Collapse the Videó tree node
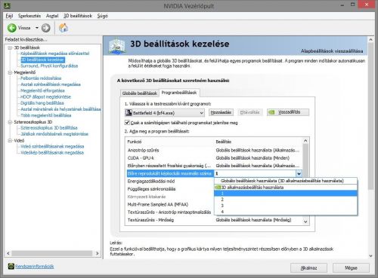 pyautogui.click(x=10, y=140)
